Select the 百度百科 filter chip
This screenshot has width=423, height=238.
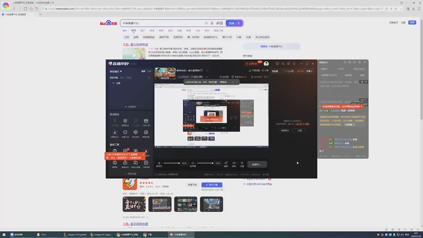[x=178, y=37]
